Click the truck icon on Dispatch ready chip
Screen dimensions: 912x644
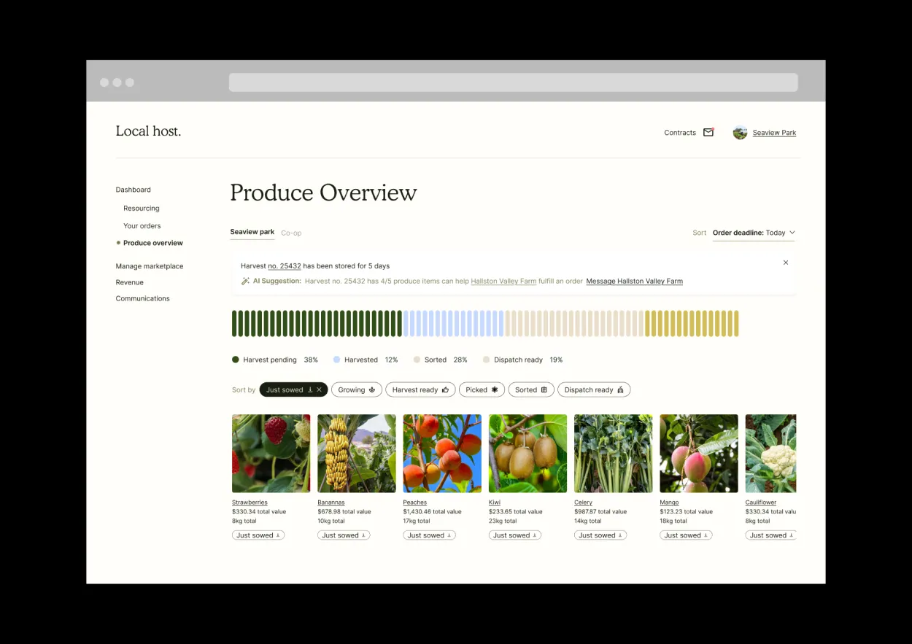coord(620,390)
